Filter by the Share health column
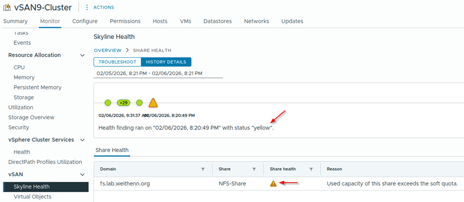Screen dimensions: 464x202 coord(311,169)
